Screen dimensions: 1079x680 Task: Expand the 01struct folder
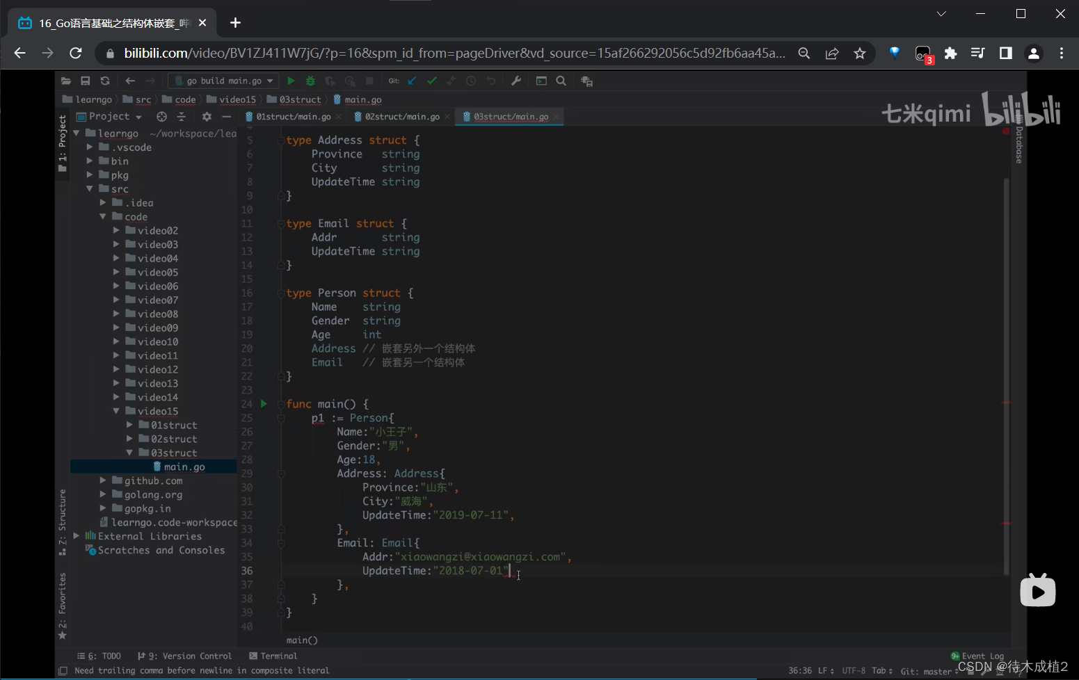click(129, 426)
